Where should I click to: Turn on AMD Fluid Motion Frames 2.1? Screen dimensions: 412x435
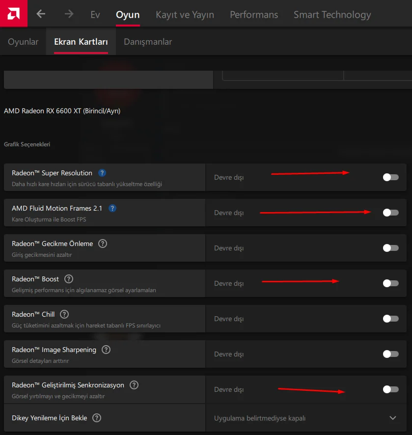(390, 213)
